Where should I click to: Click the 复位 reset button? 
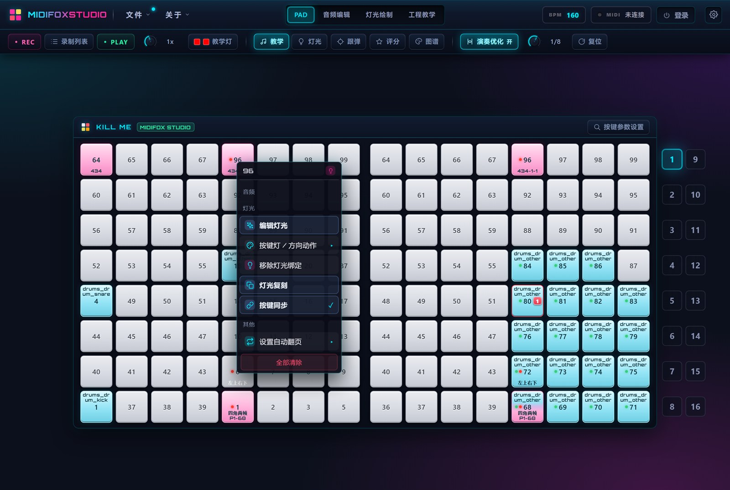(x=590, y=41)
